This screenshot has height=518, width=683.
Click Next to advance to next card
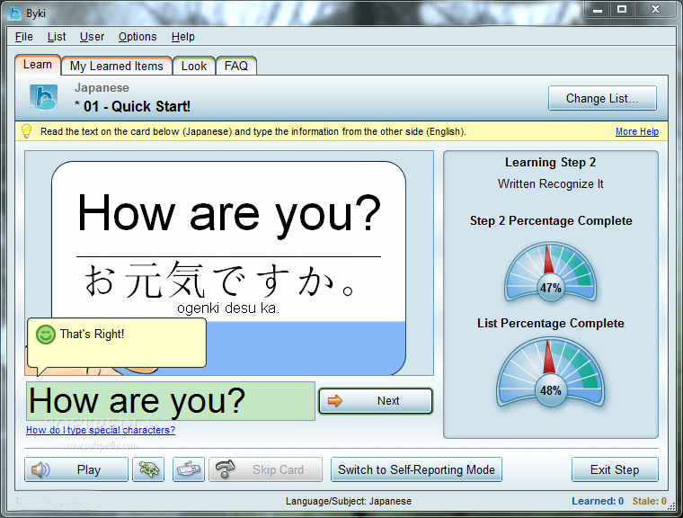[376, 401]
